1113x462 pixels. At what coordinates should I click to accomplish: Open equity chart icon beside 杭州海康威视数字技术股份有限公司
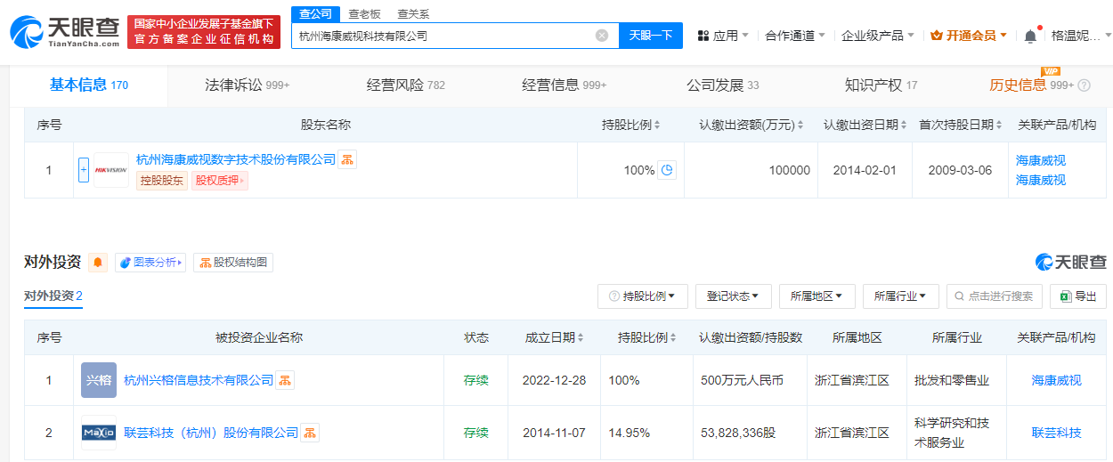347,159
